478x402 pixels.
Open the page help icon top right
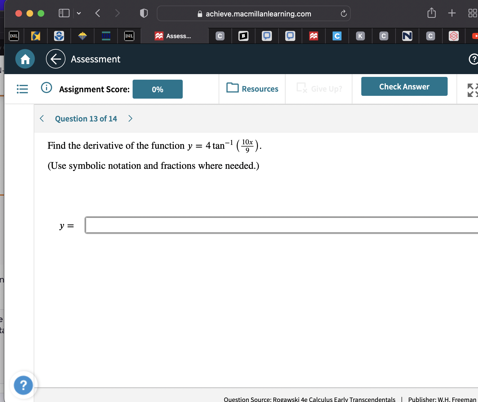click(474, 59)
